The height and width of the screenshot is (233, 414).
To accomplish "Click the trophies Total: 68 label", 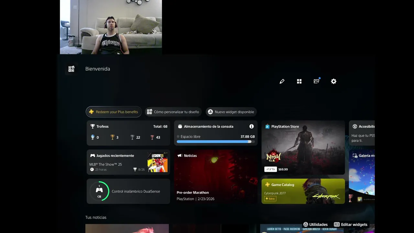I will (160, 127).
